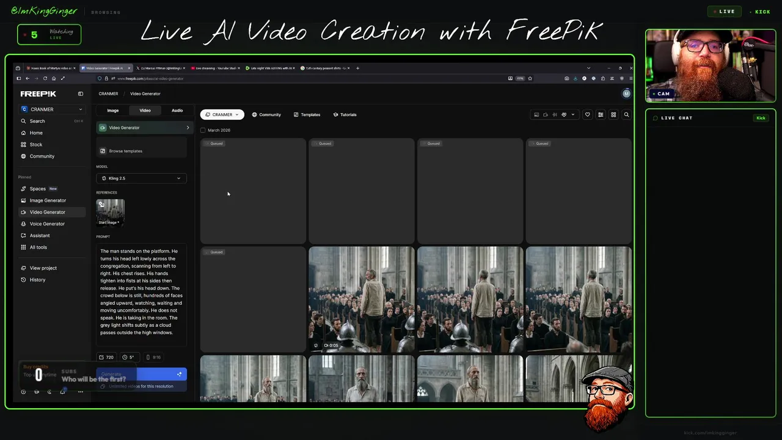This screenshot has height=440, width=782.
Task: Bookmark page with the star icon
Action: [530, 78]
